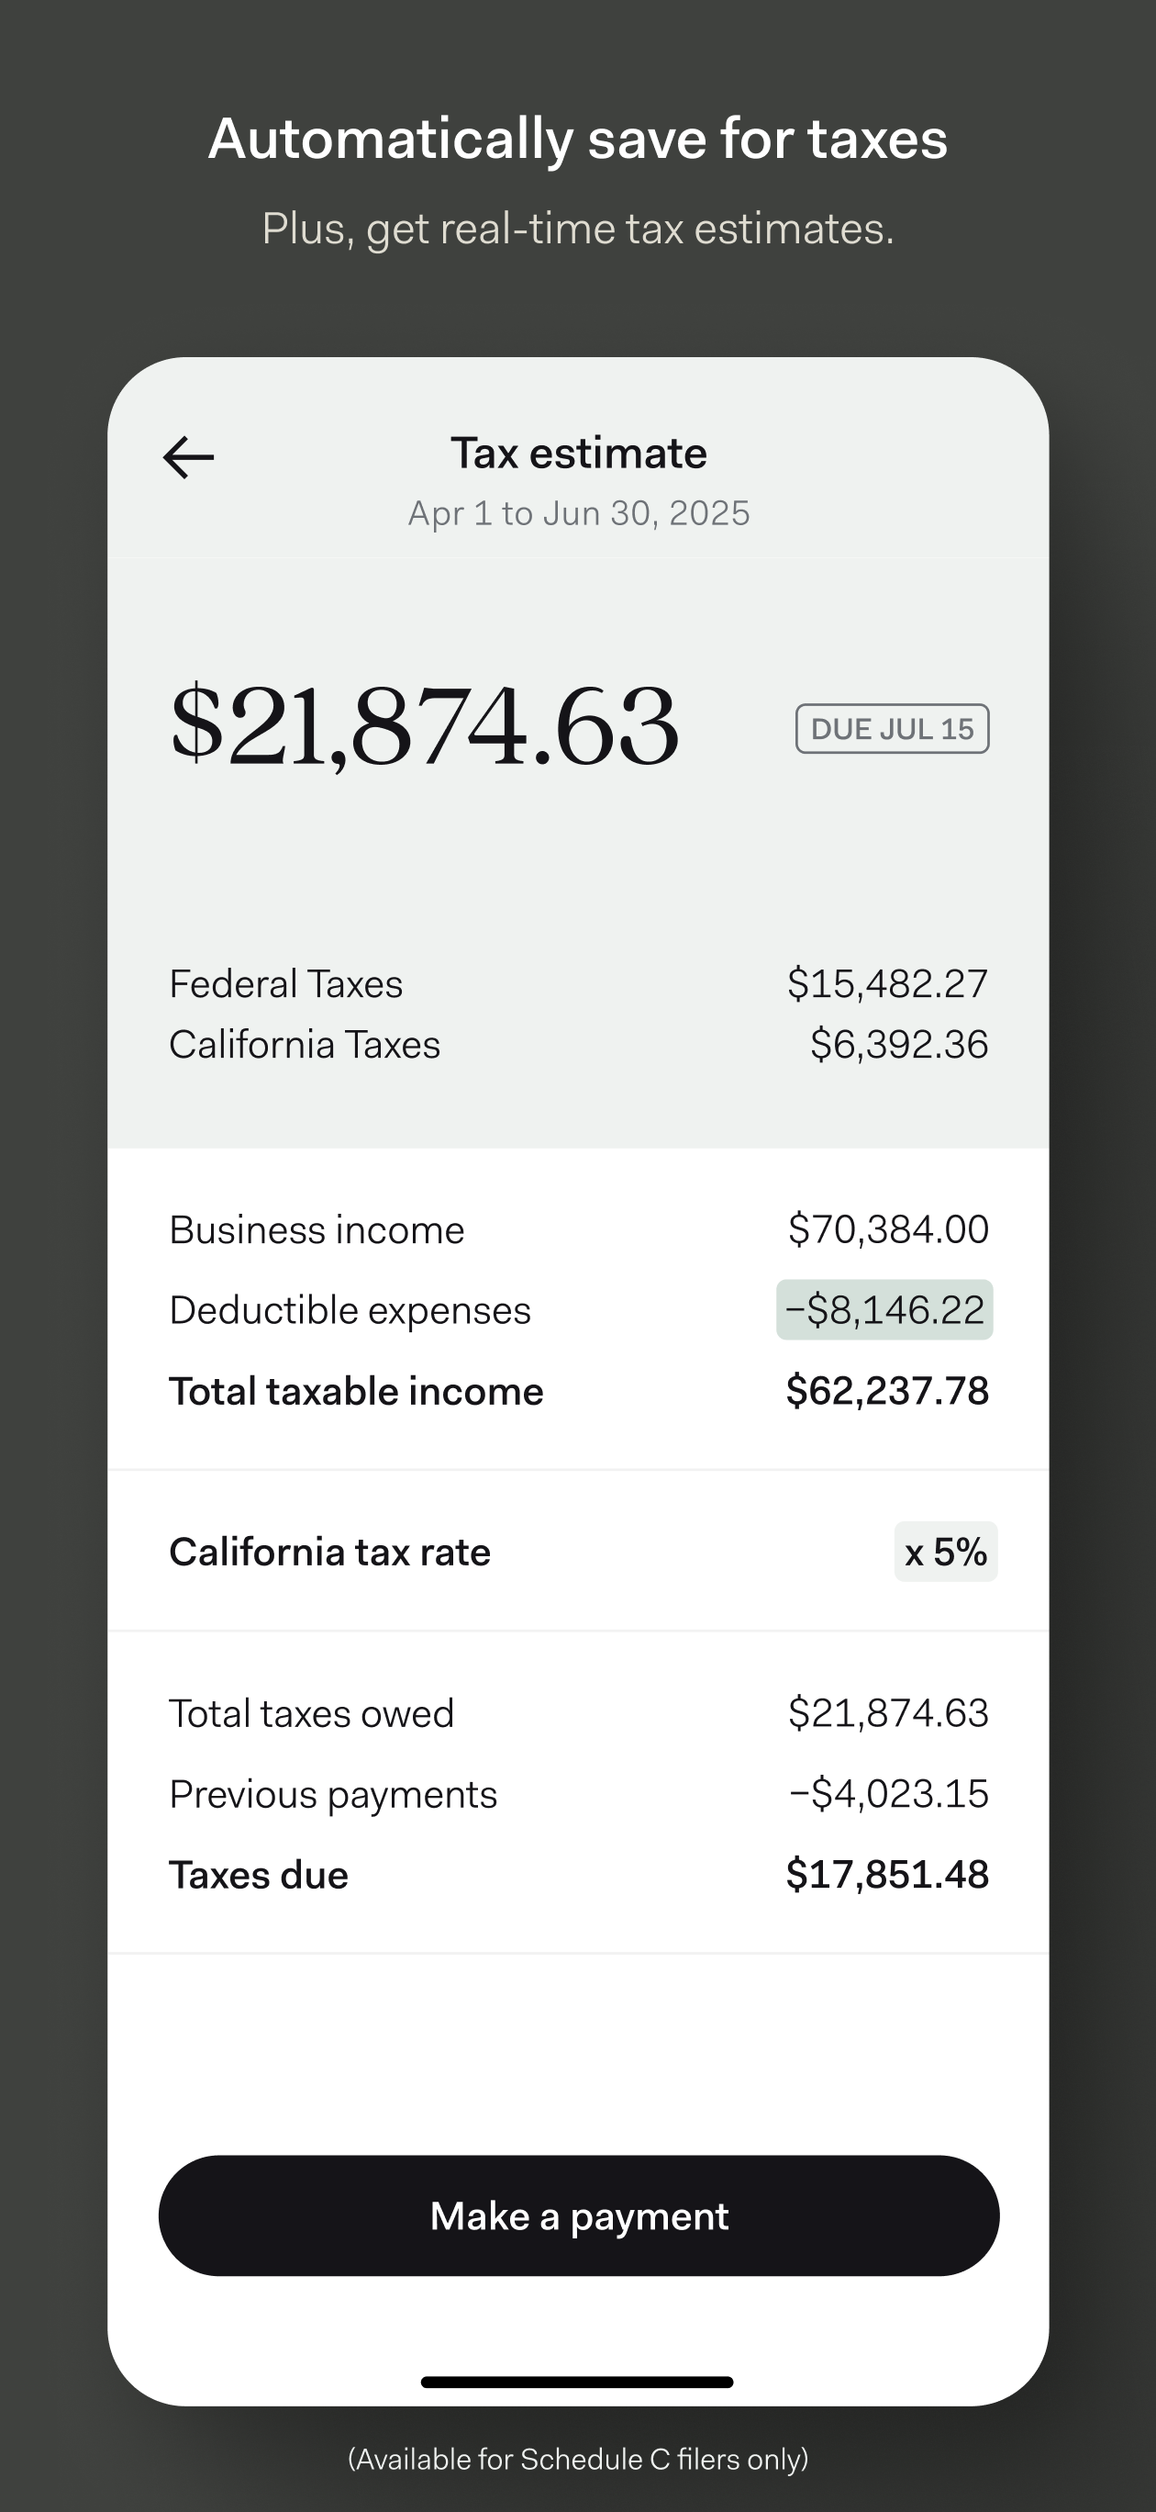Image resolution: width=1156 pixels, height=2512 pixels.
Task: Open the Tax estimate title
Action: click(x=579, y=454)
